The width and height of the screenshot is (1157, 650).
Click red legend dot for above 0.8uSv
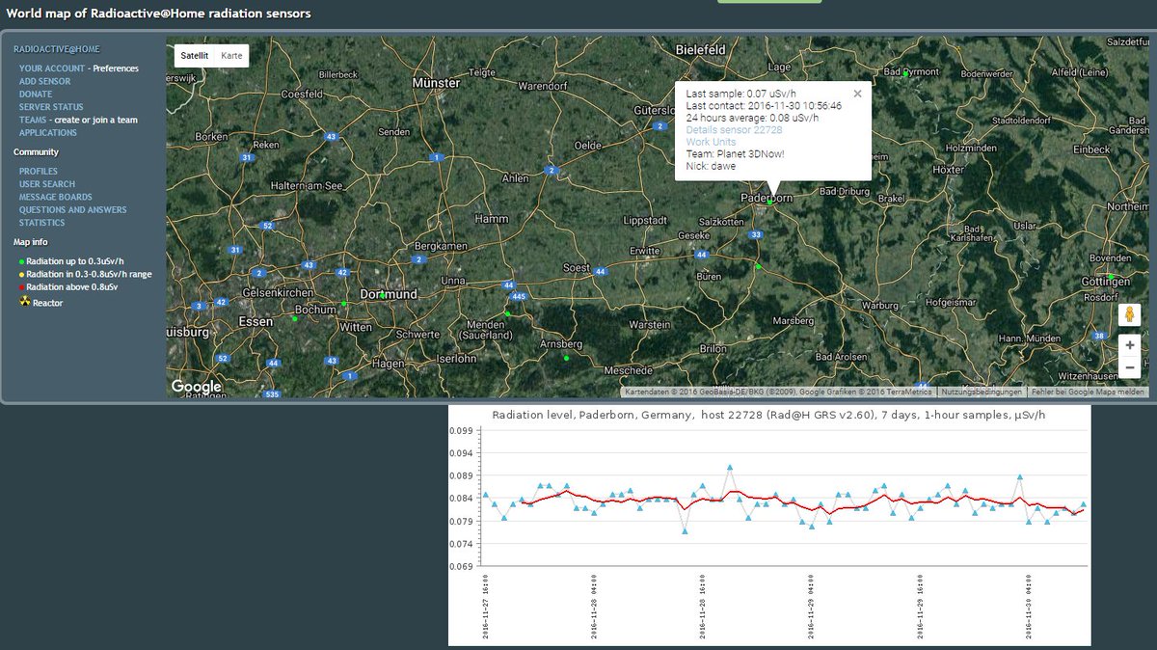click(22, 287)
